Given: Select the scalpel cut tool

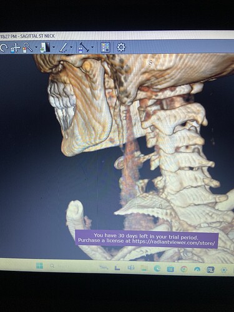Looking at the screenshot, I should click(x=64, y=47).
